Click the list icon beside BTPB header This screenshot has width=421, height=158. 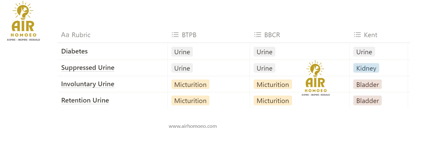(x=175, y=35)
